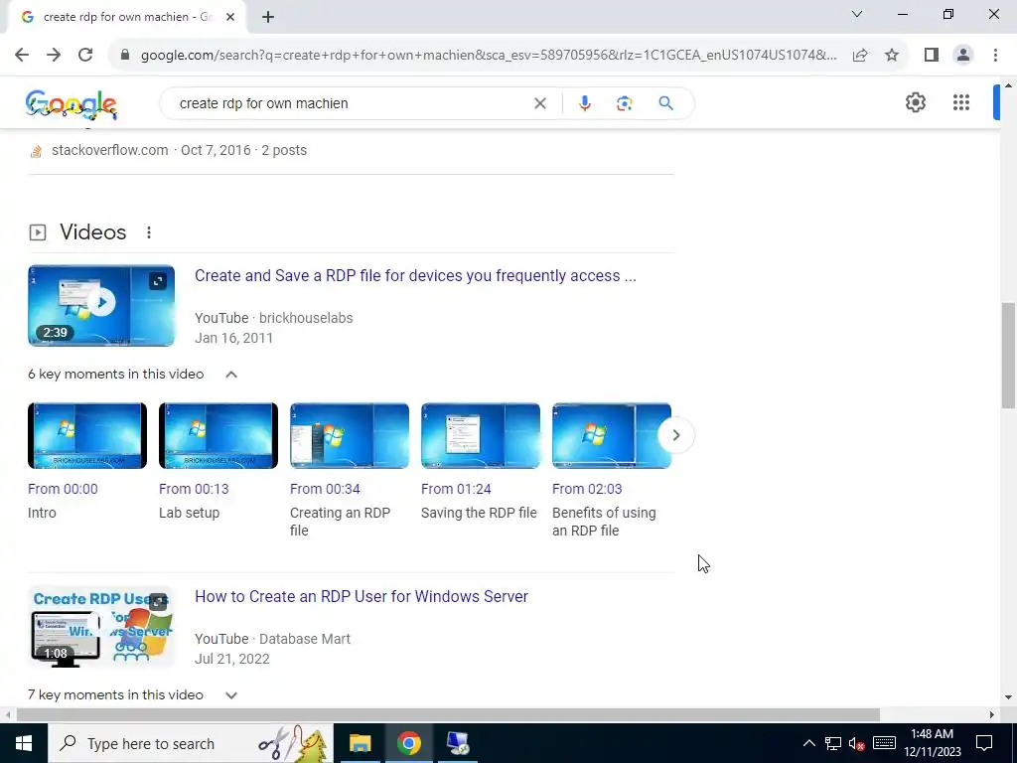Open Intro key moment thumbnail

[87, 435]
